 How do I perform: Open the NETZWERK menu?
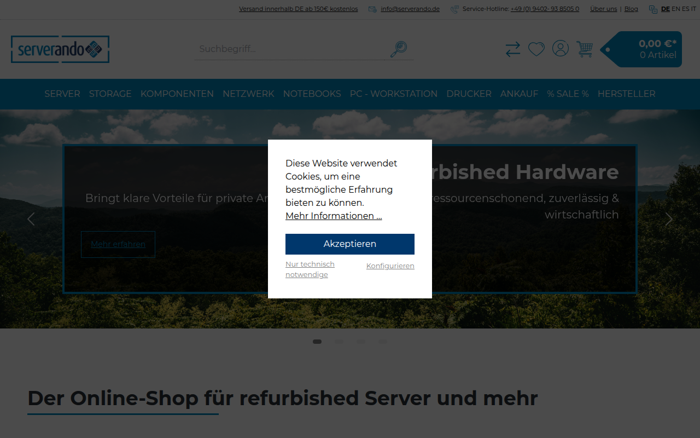coord(248,94)
